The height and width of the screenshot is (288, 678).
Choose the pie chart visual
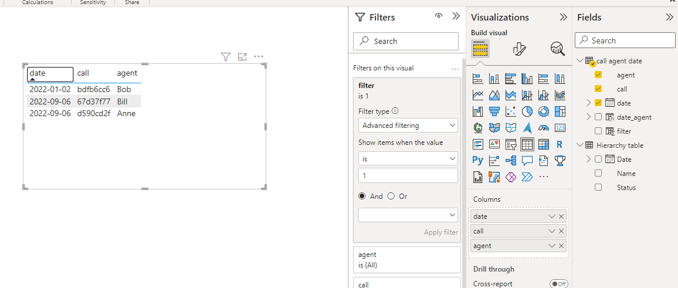tap(527, 111)
